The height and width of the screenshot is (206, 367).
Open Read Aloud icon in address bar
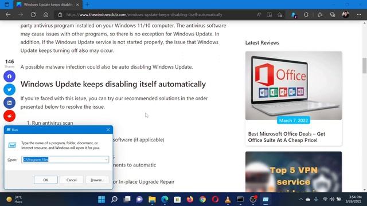(x=259, y=15)
